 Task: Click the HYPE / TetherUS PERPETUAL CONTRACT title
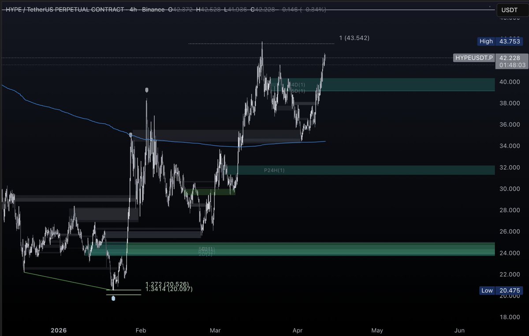coord(65,9)
